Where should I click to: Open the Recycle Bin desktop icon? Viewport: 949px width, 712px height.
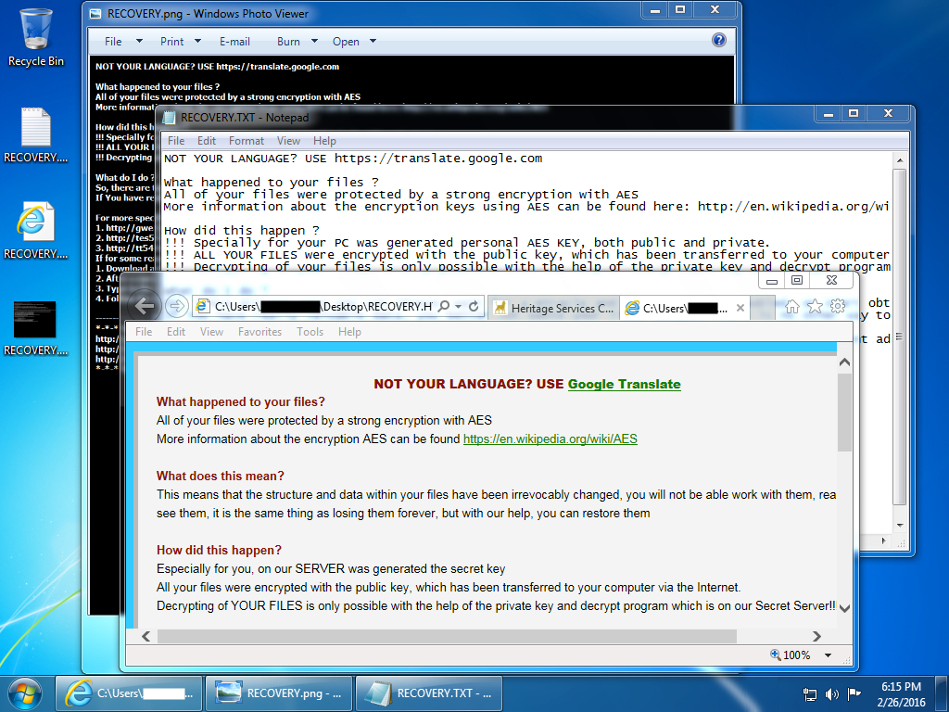[x=35, y=37]
